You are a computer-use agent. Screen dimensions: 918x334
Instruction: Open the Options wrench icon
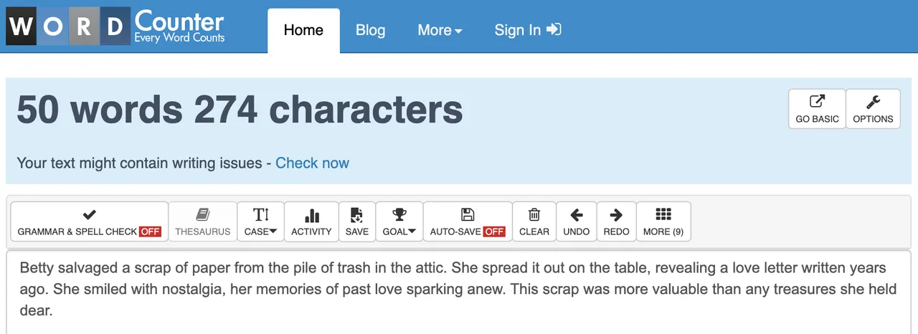click(x=873, y=102)
